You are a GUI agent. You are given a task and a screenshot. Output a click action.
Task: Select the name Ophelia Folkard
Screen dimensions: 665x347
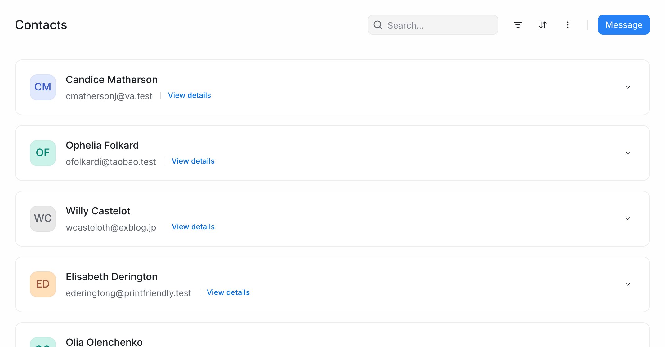coord(102,145)
